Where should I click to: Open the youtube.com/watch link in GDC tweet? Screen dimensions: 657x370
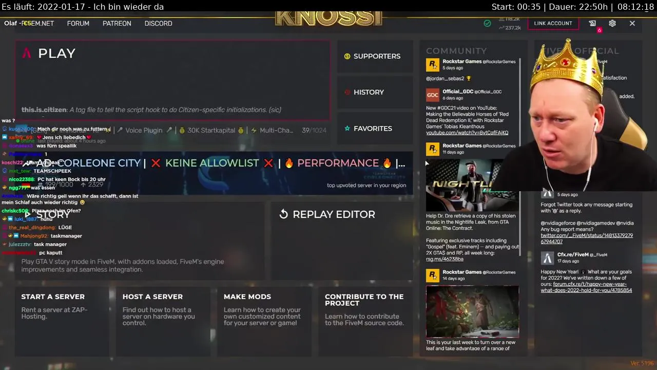pyautogui.click(x=467, y=133)
